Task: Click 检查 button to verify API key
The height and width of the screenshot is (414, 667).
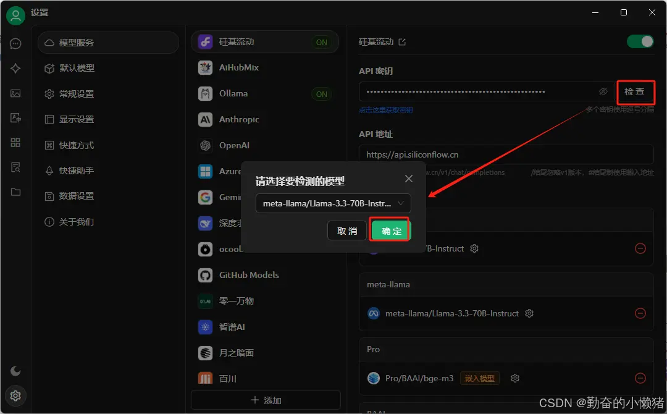Action: point(635,92)
